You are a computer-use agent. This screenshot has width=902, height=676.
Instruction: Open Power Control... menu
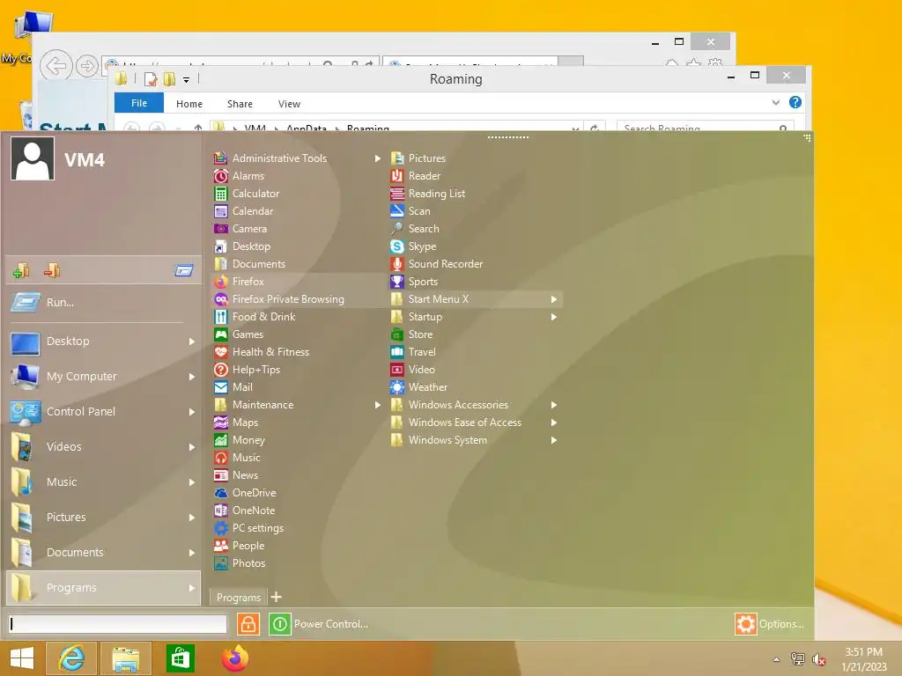coord(331,624)
